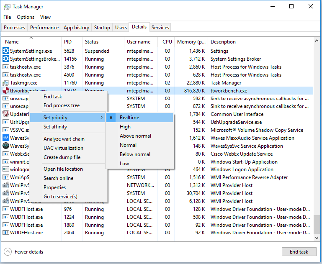Choose Analyze wait chain

point(68,139)
